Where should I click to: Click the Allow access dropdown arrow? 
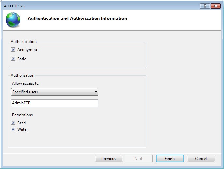[x=96, y=92]
